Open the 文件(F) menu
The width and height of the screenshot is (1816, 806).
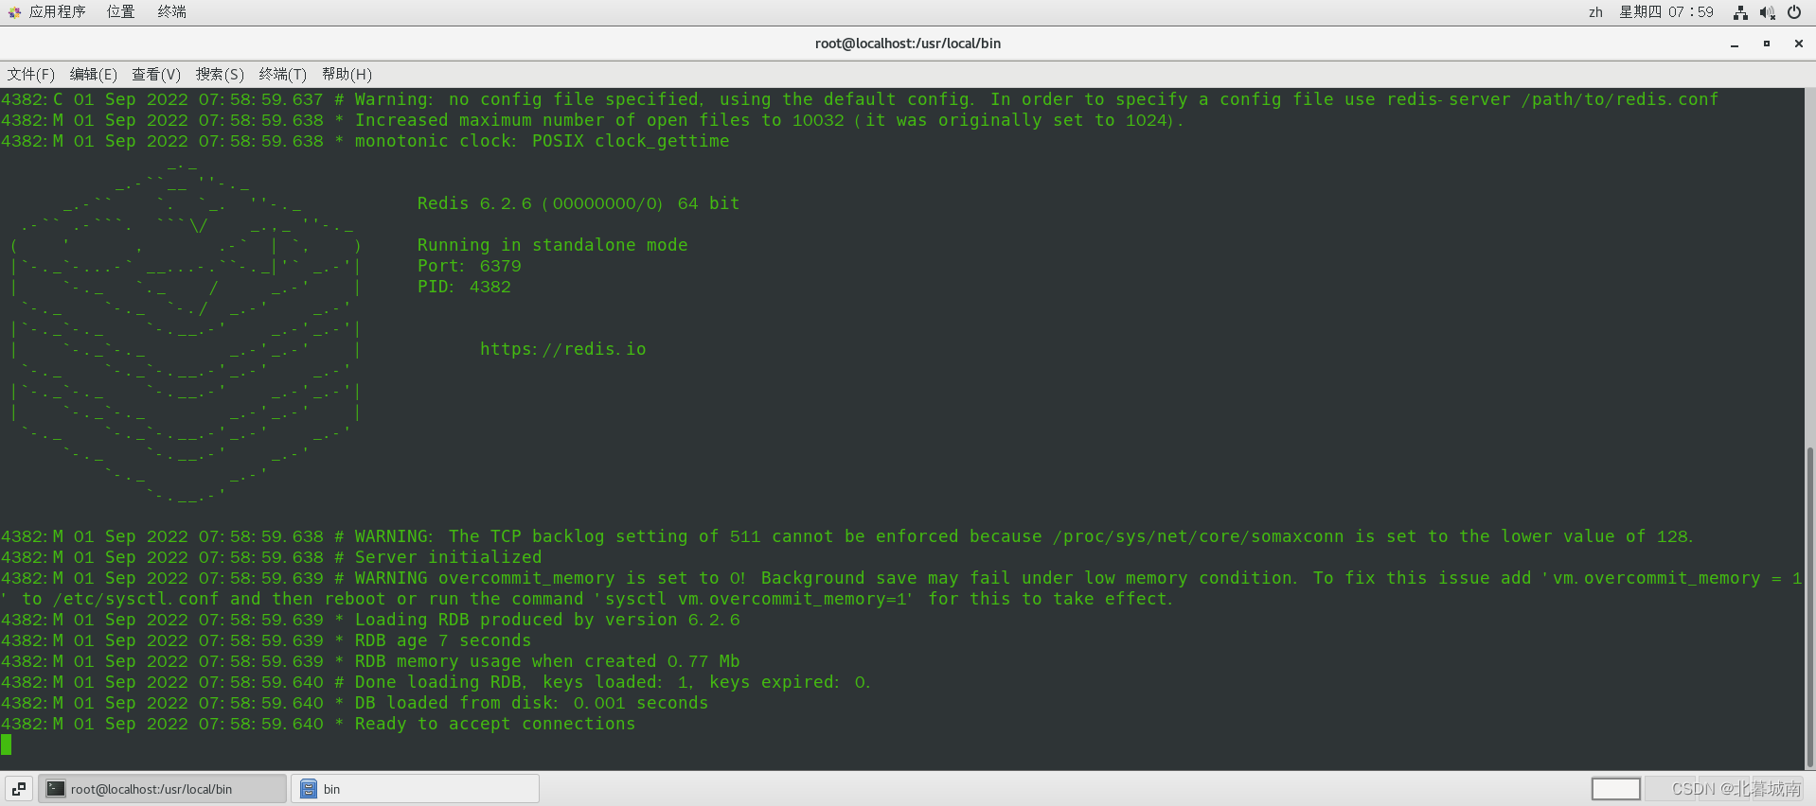click(x=31, y=74)
